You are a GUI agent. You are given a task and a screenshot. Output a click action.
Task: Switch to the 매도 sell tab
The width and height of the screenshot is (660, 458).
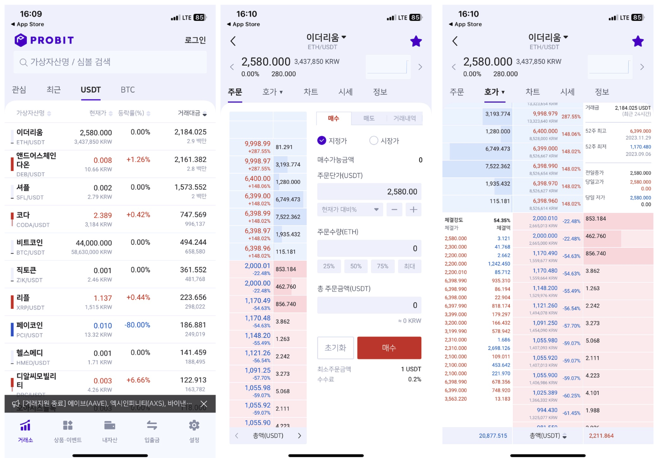point(369,118)
